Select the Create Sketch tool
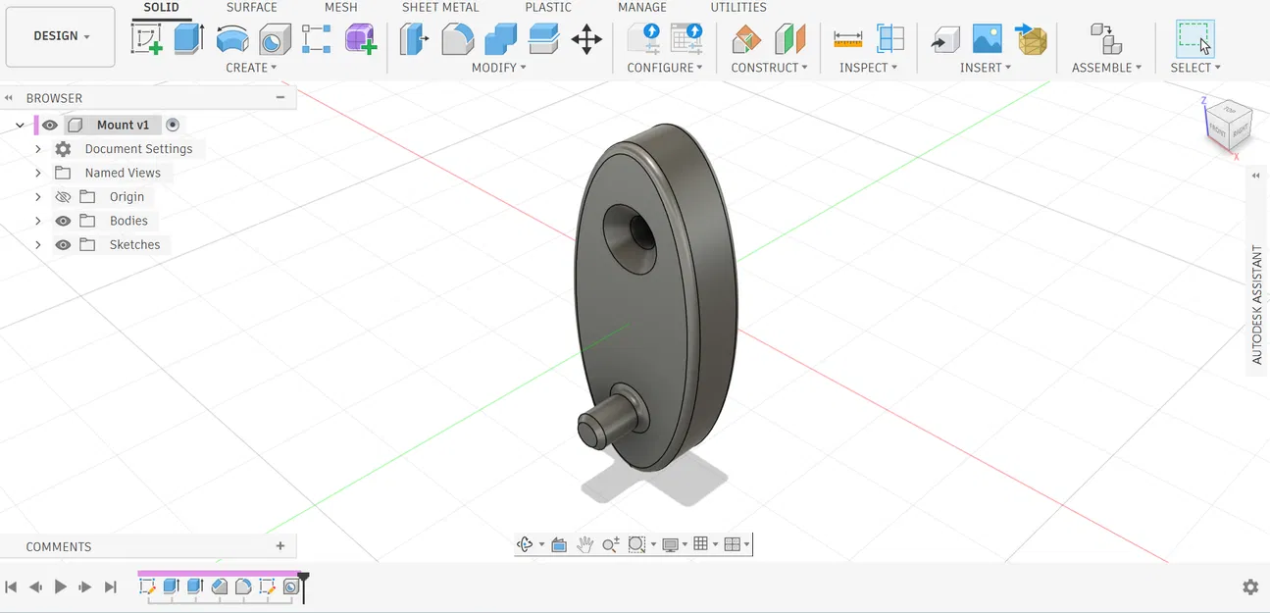The width and height of the screenshot is (1270, 613). tap(146, 39)
